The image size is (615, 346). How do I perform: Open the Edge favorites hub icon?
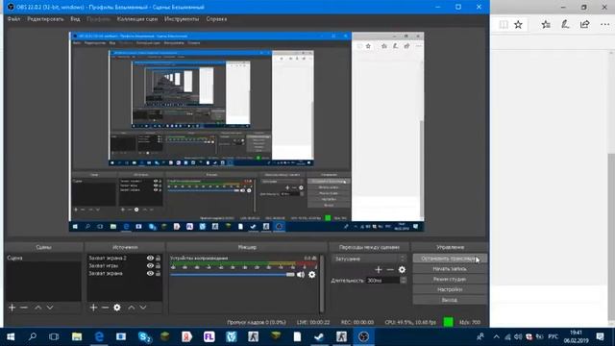[546, 25]
